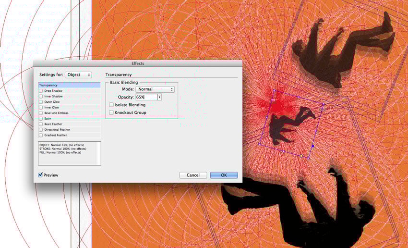Enable the Basic Feather checkbox
The height and width of the screenshot is (248, 408).
(x=41, y=124)
